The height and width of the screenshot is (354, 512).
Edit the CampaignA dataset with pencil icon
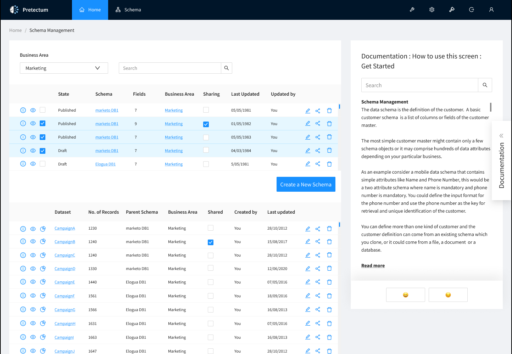(308, 229)
